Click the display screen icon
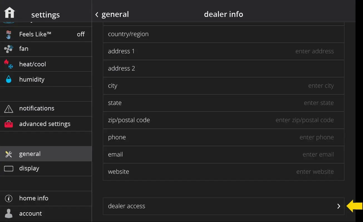Screen dimensions: 363x222 (9, 168)
